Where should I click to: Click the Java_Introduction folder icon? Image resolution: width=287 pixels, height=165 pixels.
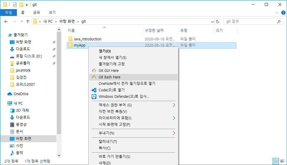[70, 39]
